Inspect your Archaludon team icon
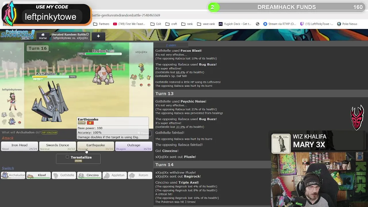The image size is (368, 207). tap(12, 122)
